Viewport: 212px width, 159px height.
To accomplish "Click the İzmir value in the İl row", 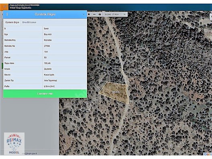I will click(x=47, y=29).
